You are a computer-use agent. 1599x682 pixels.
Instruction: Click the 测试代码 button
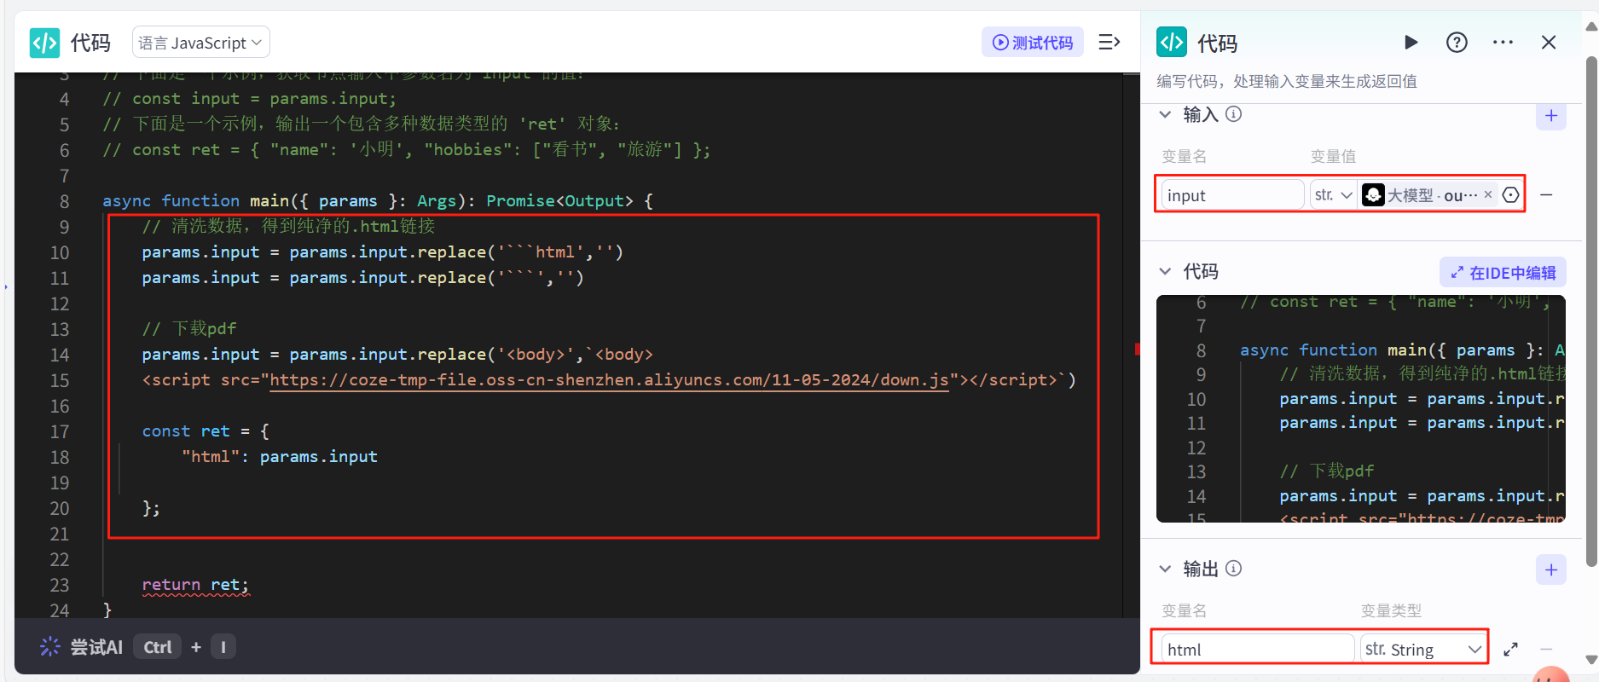(1033, 43)
